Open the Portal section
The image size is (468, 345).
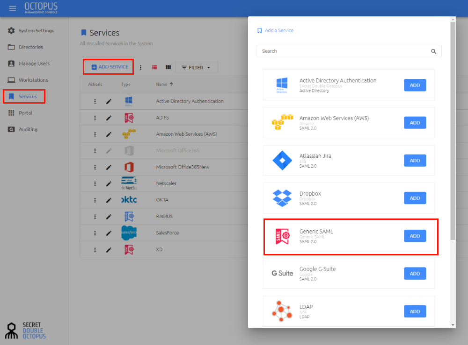(20, 113)
